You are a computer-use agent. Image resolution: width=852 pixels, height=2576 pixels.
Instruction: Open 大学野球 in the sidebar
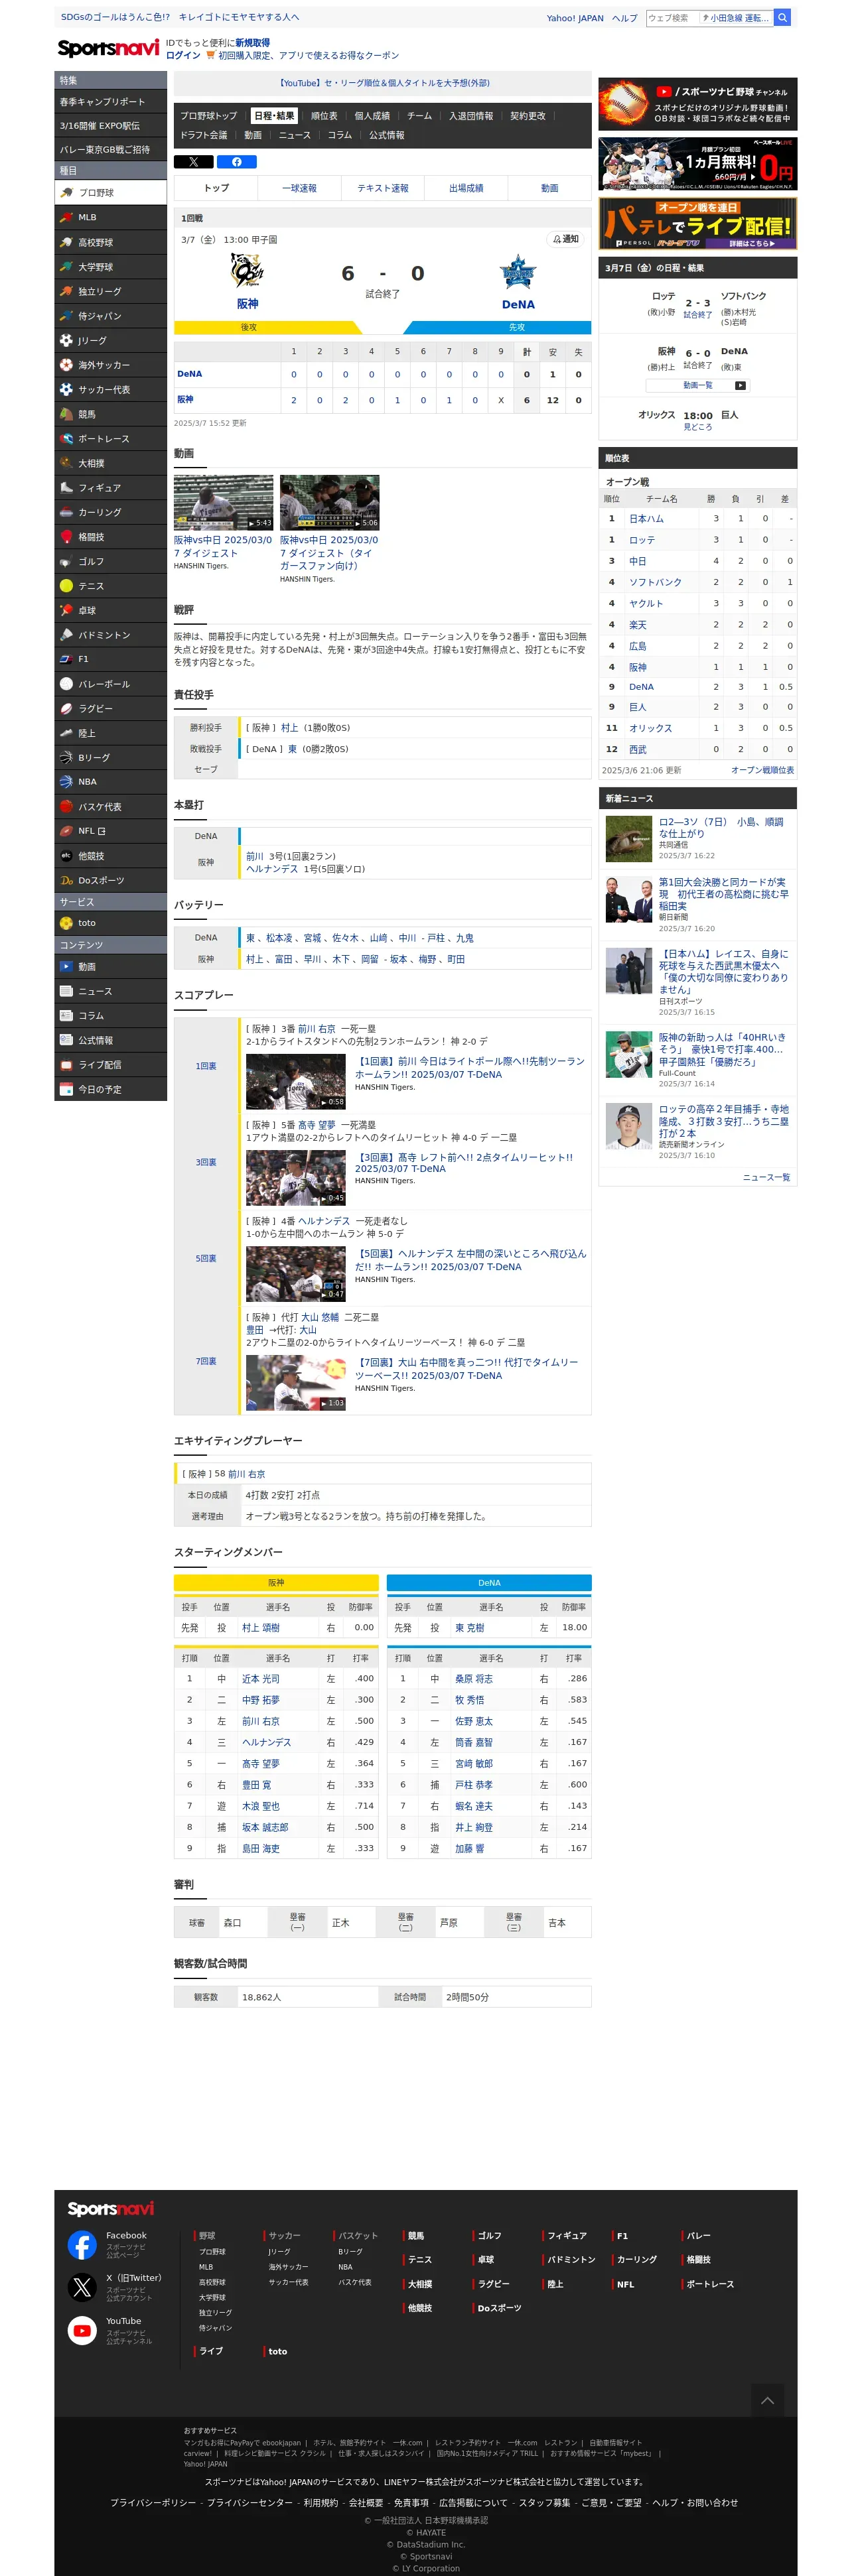tap(110, 267)
